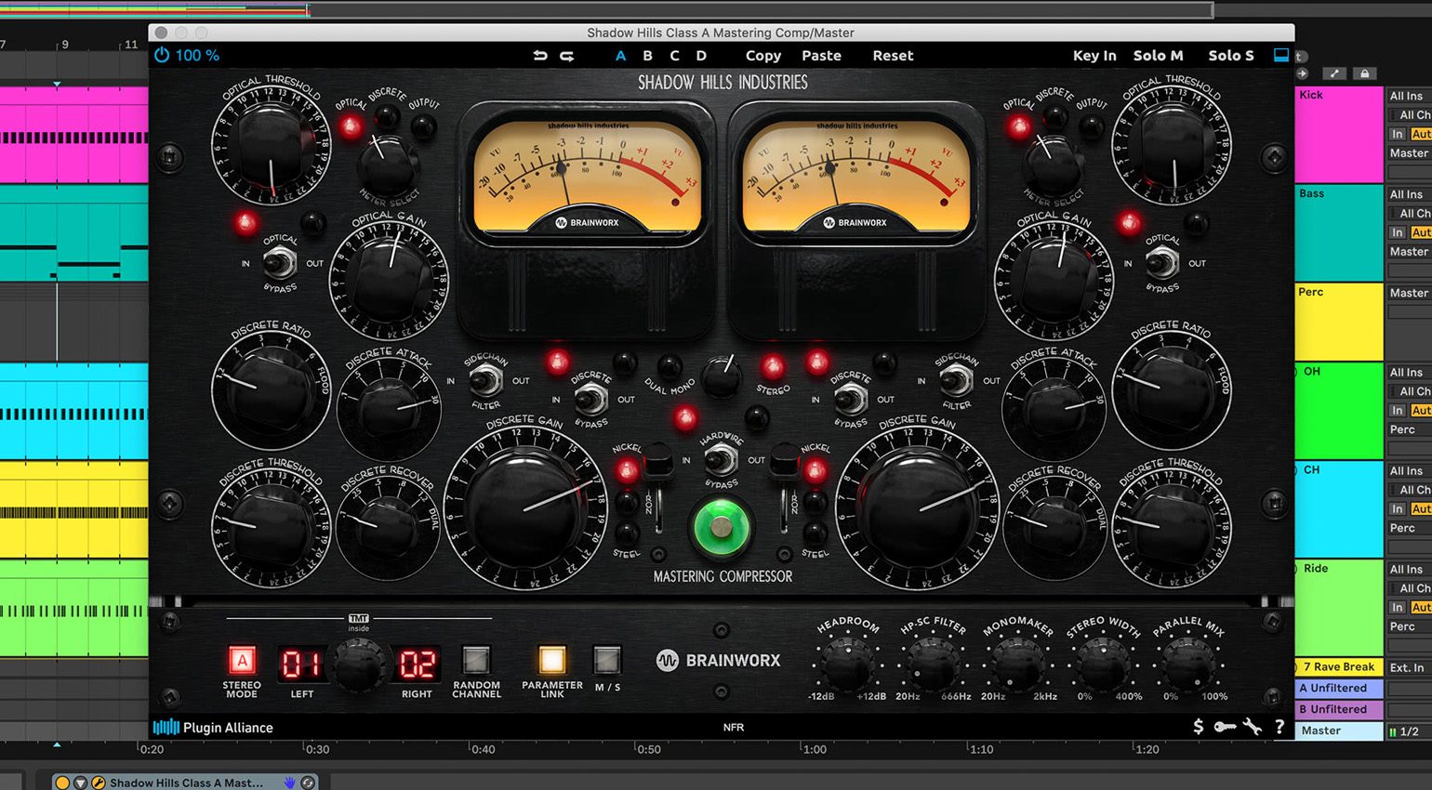Screen dimensions: 1432x790
Task: Open OH track Perc output dropdown
Action: [x=1410, y=430]
